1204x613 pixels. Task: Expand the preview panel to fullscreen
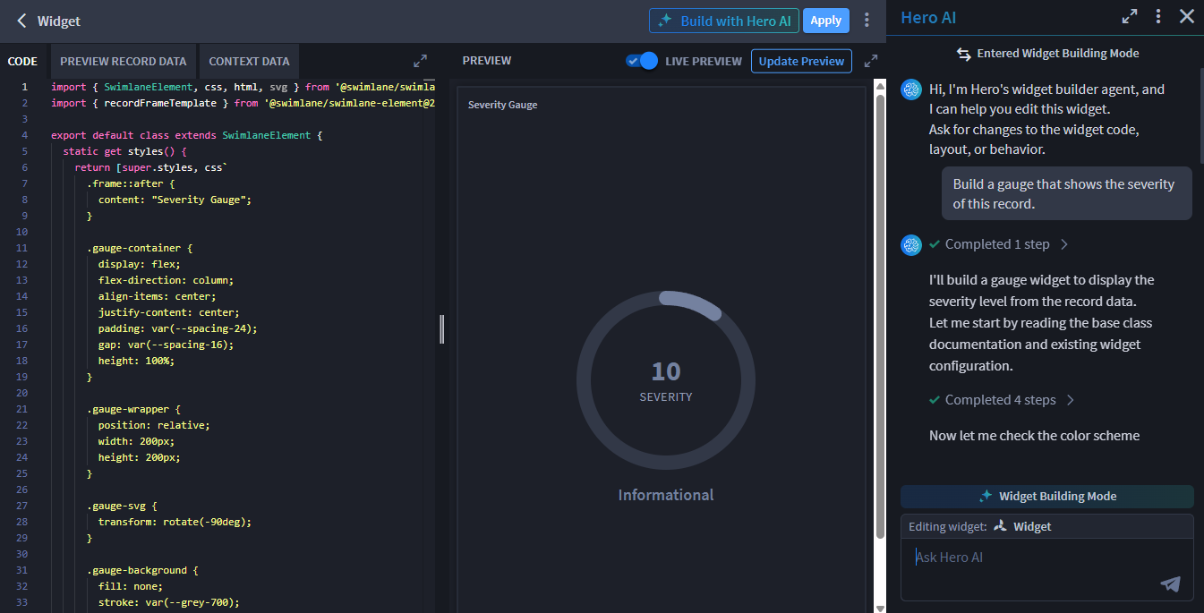pos(870,61)
